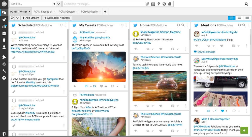Open the Streams icon in the sidebar

tap(4, 13)
